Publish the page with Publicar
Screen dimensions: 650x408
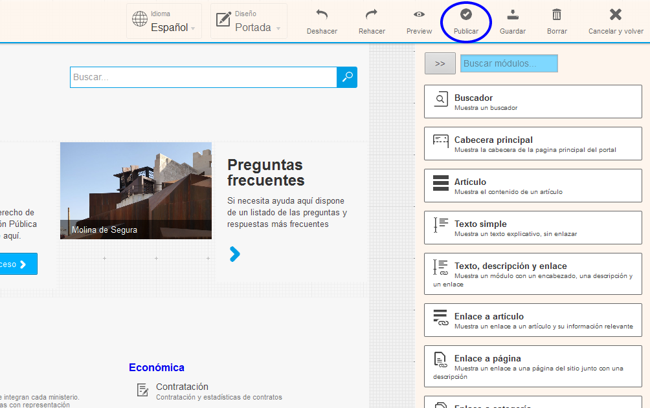[466, 15]
